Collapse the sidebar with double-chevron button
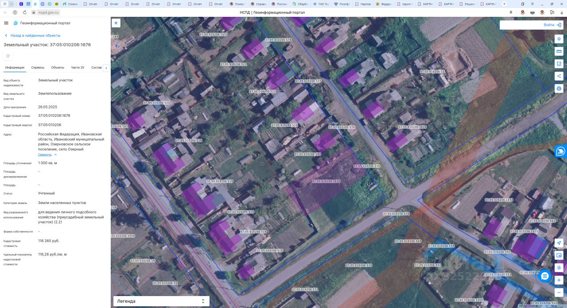This screenshot has height=308, width=567. [116, 23]
